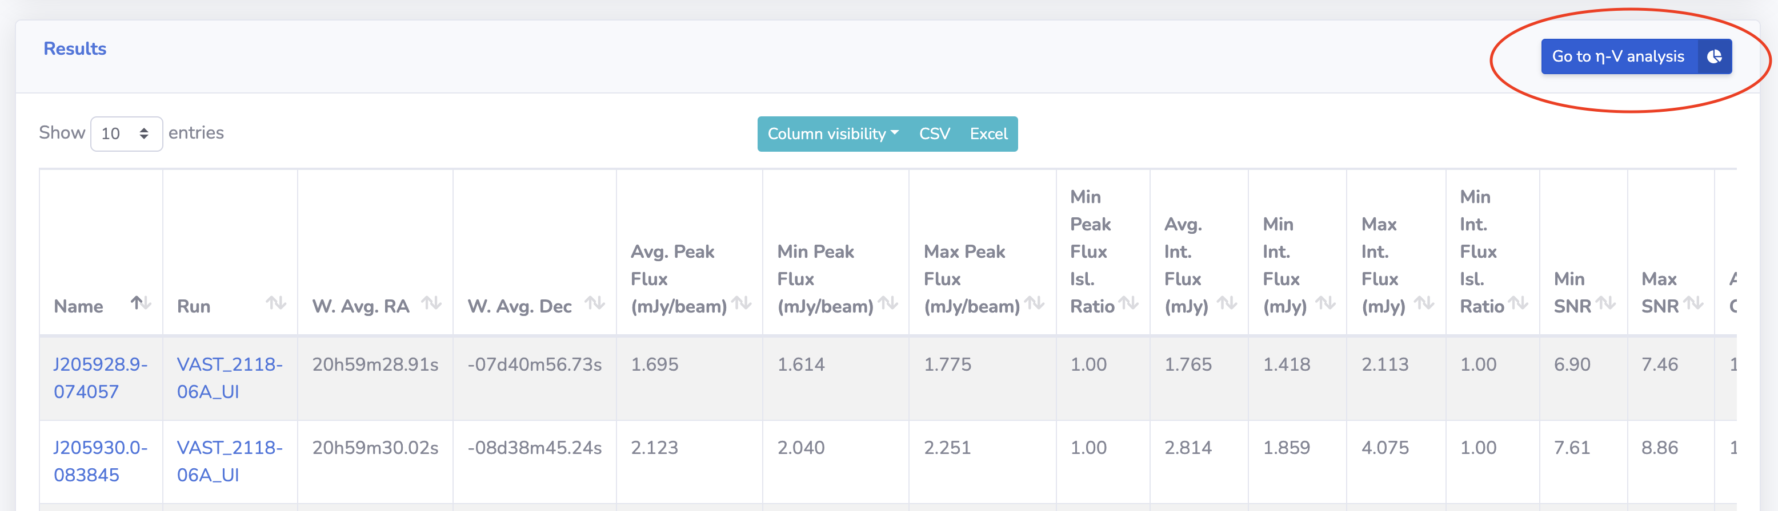
Task: Click the W. Avg. RA header label
Action: 361,306
